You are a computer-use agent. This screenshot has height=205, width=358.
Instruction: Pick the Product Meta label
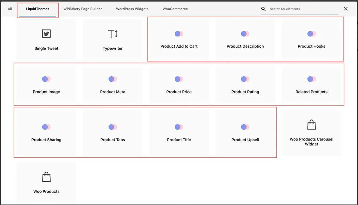(x=113, y=92)
